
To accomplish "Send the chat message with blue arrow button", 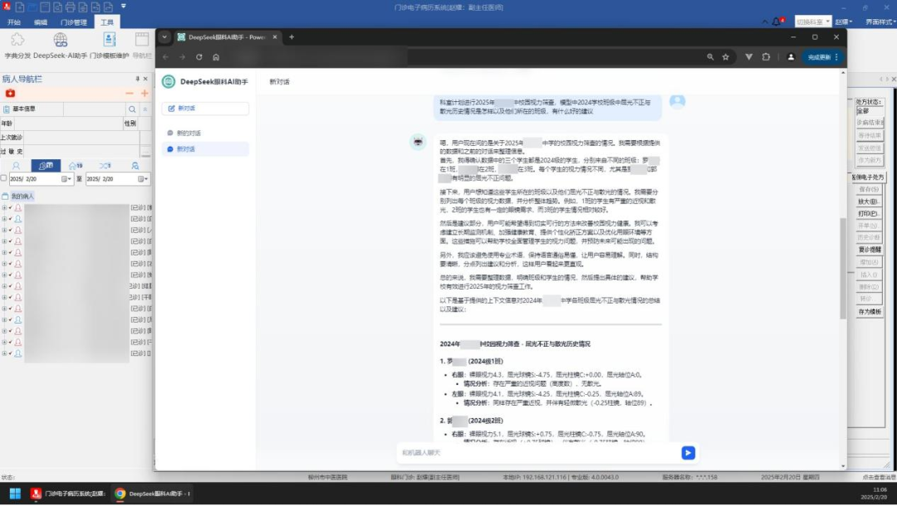I will [x=689, y=453].
